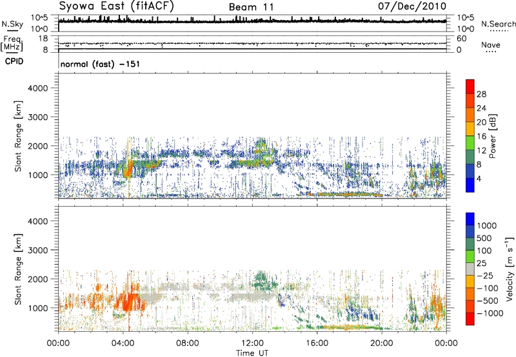Click the red bottom segment of the Velocity color bar
The width and height of the screenshot is (516, 357).
tap(470, 319)
